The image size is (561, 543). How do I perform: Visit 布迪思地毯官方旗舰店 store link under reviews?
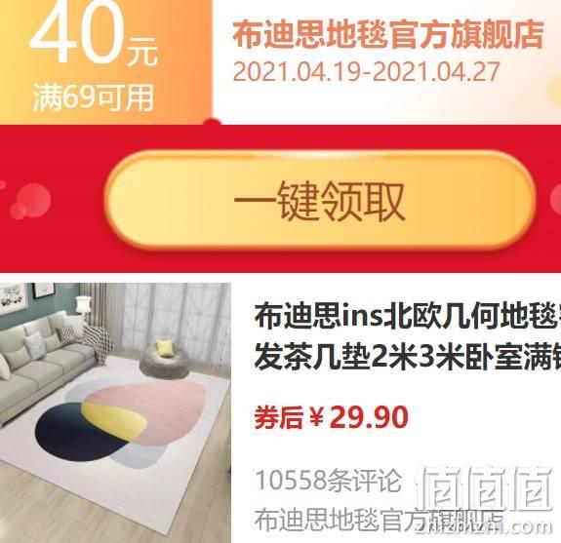coord(379,520)
